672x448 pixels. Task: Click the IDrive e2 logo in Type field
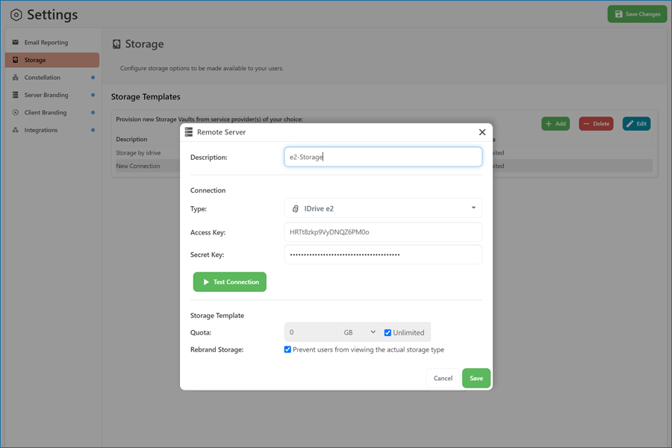(x=295, y=209)
